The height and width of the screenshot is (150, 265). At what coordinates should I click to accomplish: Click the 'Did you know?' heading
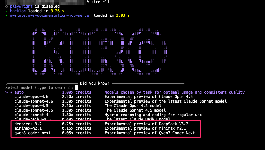pyautogui.click(x=94, y=83)
